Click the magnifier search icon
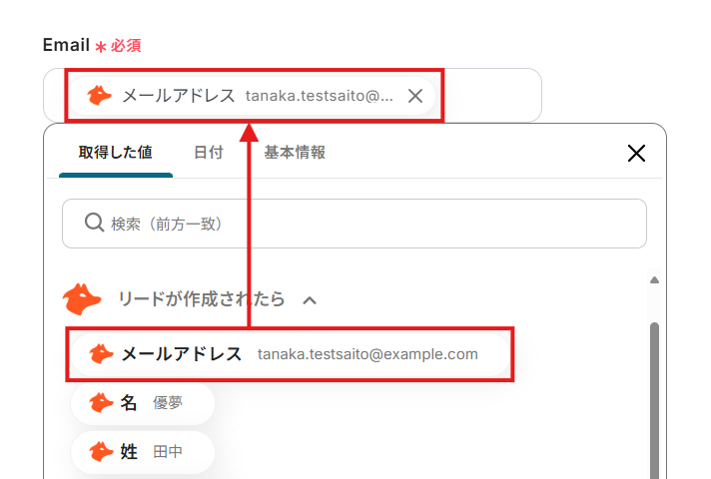The image size is (711, 479). 95,224
